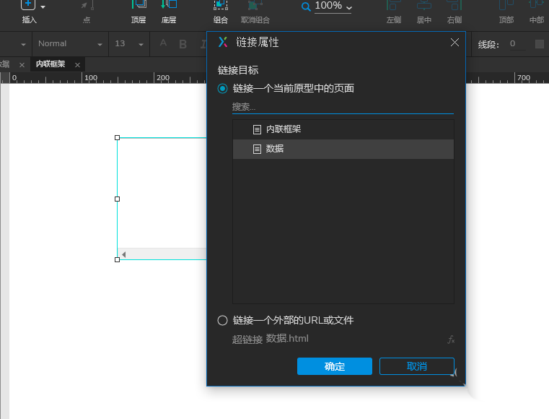Screen dimensions: 549x419
Task: Click the 搜索 page search field
Action: click(343, 107)
